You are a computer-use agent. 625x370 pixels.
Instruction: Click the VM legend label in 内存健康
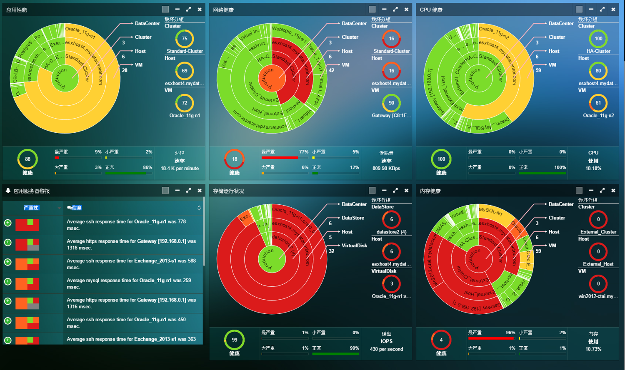pyautogui.click(x=552, y=246)
